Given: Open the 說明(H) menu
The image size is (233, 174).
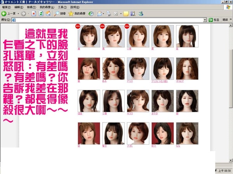Looking at the screenshot, I should 75,7.
